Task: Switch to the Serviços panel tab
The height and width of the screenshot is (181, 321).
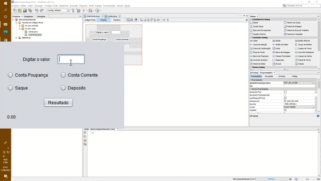Action: tap(41, 16)
